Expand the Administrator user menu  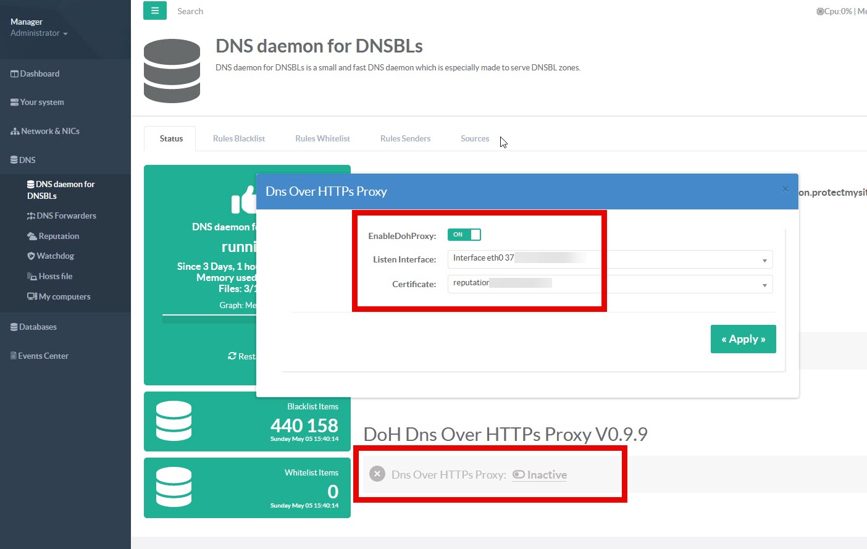(x=39, y=33)
